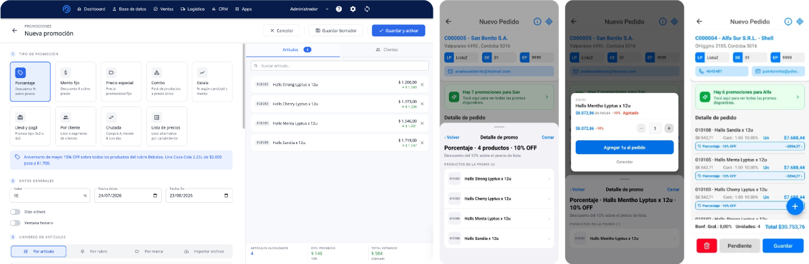This screenshot has height=264, width=809.
Task: Go back using the arrow beside Nueva promoción
Action: point(14,30)
